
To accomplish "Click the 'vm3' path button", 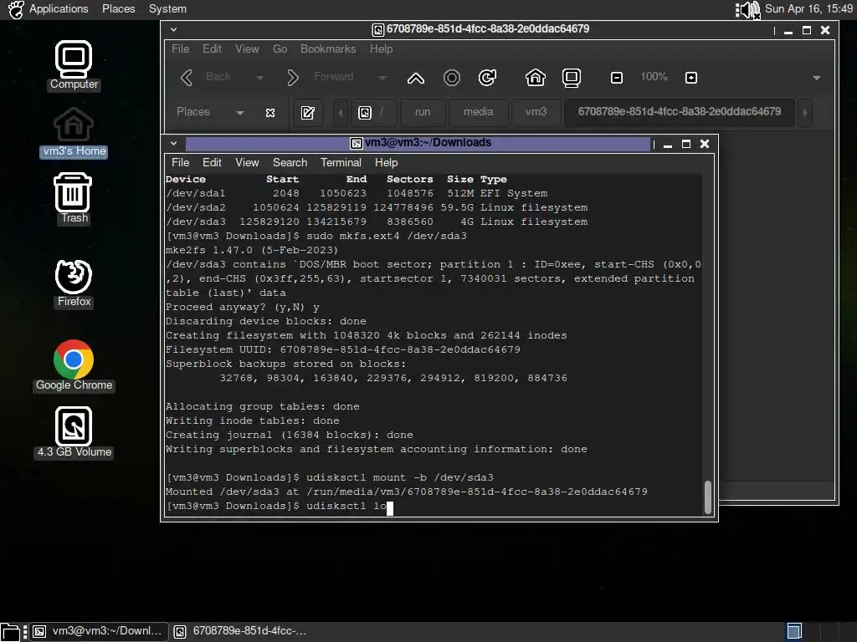I will pyautogui.click(x=536, y=113).
